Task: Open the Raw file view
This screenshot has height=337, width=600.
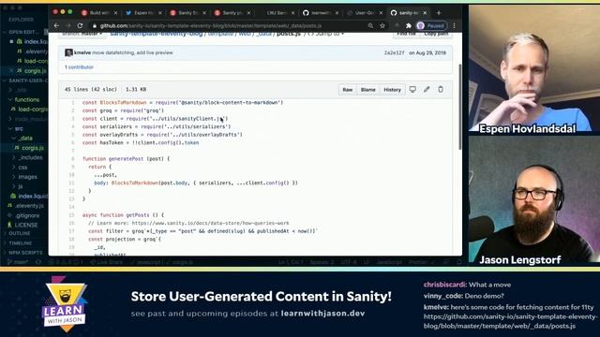Action: tap(348, 90)
